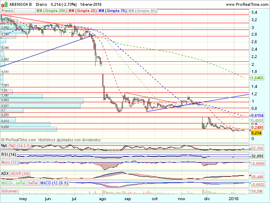Click the 'nov' month on time axis
Viewport: 270px width, 203px height.
[182, 199]
